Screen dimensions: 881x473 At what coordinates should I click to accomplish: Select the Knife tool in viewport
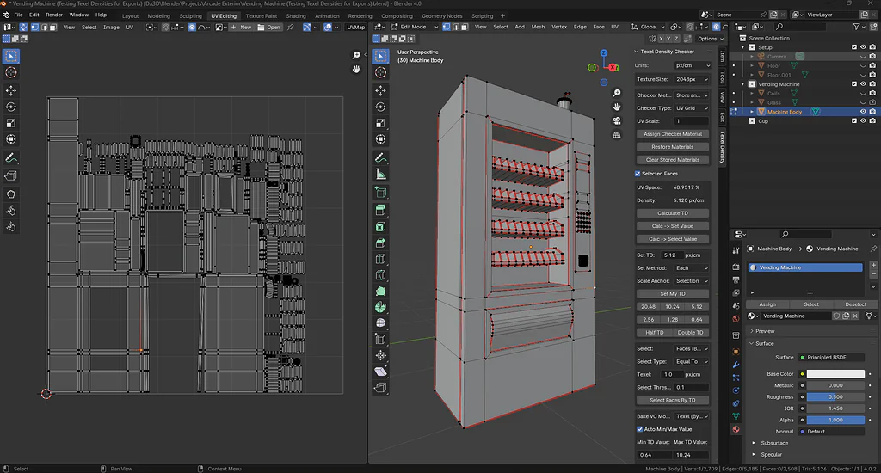380,275
